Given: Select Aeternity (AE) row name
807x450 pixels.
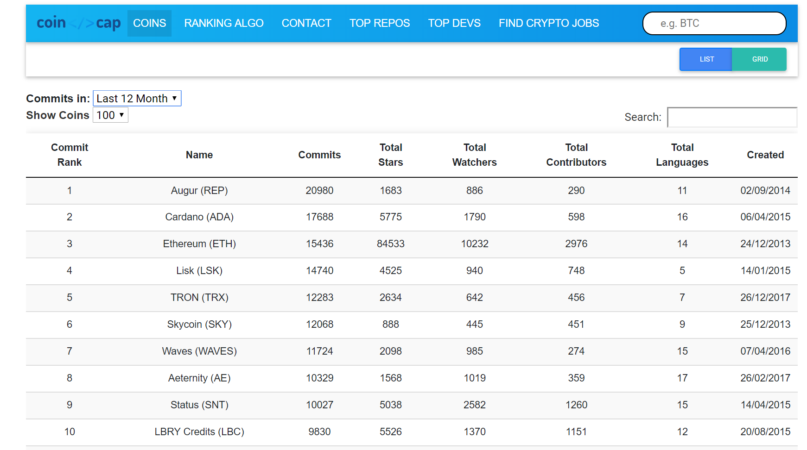Looking at the screenshot, I should point(199,378).
